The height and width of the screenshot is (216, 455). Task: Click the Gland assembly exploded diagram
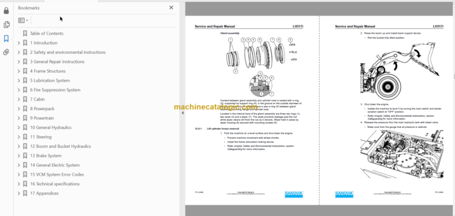(x=261, y=54)
